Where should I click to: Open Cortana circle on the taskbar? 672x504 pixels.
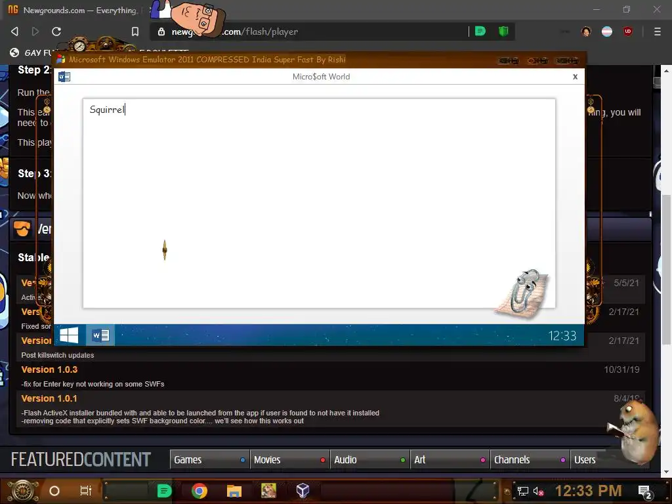pyautogui.click(x=54, y=491)
